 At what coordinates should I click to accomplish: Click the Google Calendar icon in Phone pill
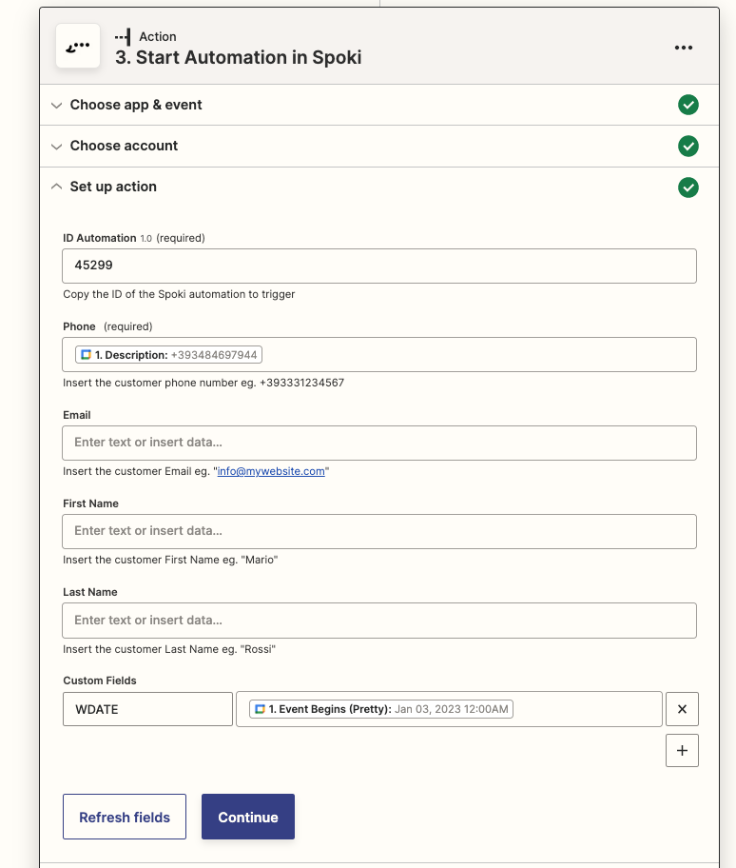86,355
